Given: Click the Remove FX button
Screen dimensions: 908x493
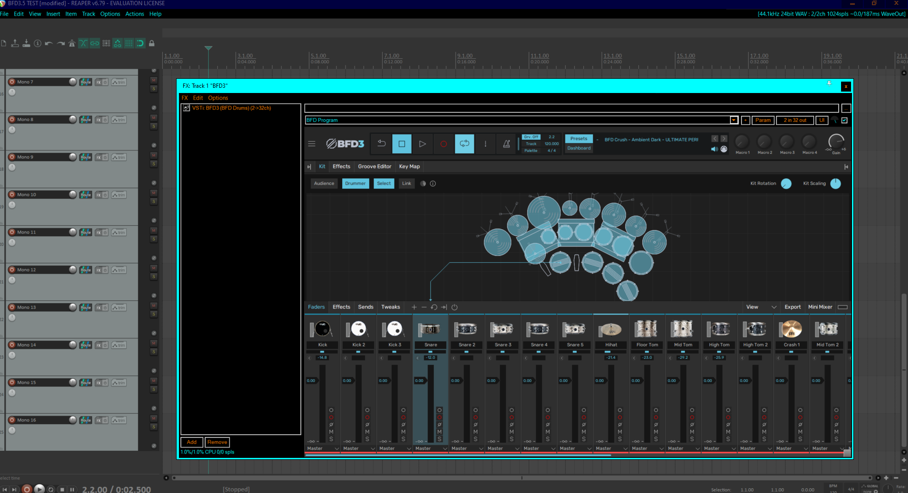Looking at the screenshot, I should point(217,442).
